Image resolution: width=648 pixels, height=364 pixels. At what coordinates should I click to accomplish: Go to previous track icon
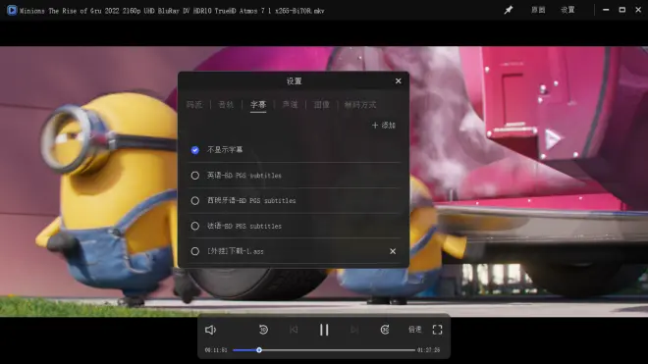pyautogui.click(x=294, y=330)
